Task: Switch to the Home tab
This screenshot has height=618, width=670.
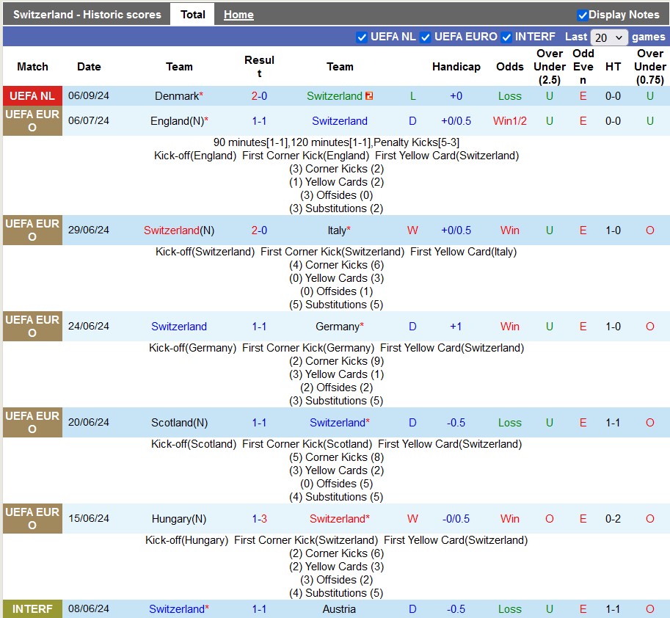Action: [x=238, y=15]
